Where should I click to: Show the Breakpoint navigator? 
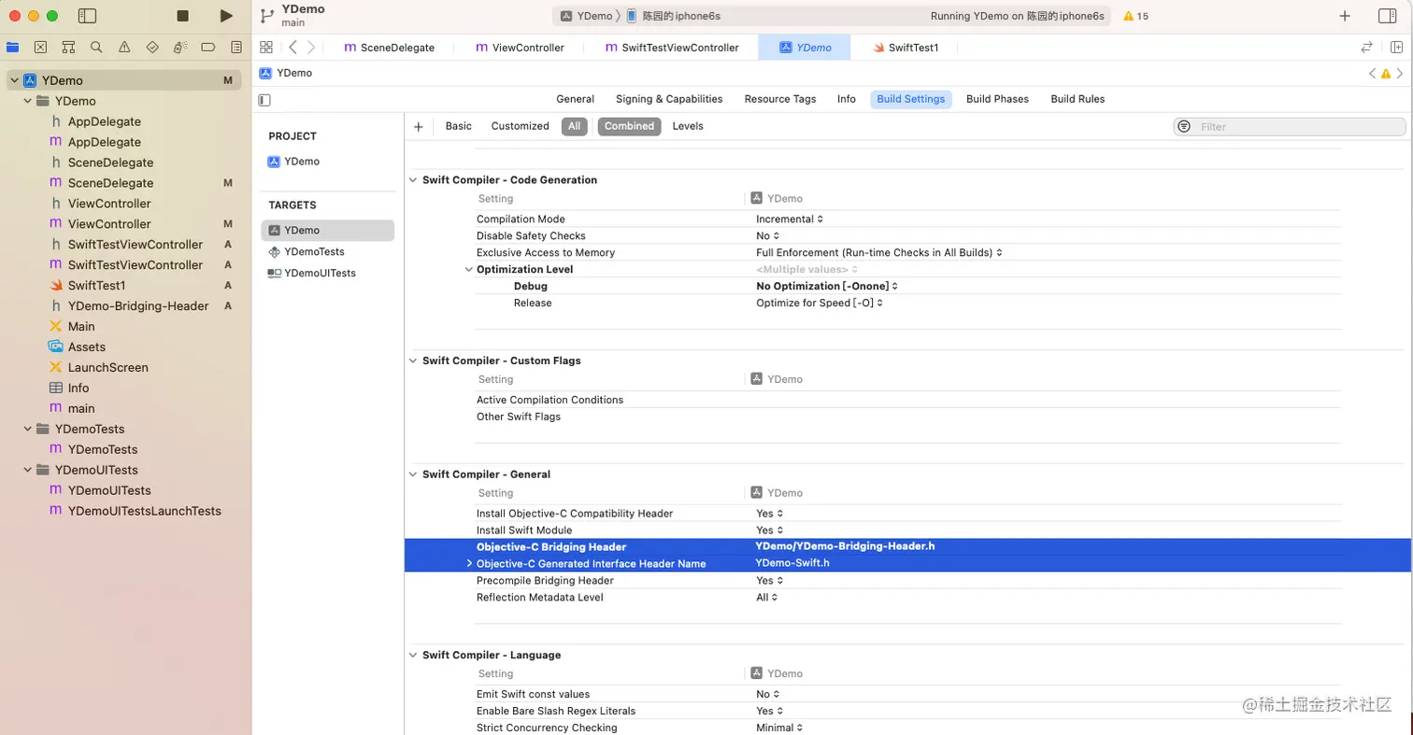[208, 47]
